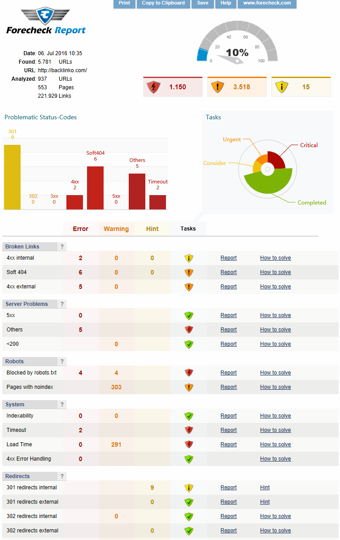The height and width of the screenshot is (540, 340).
Task: Open the Robots section help question mark
Action: click(62, 361)
